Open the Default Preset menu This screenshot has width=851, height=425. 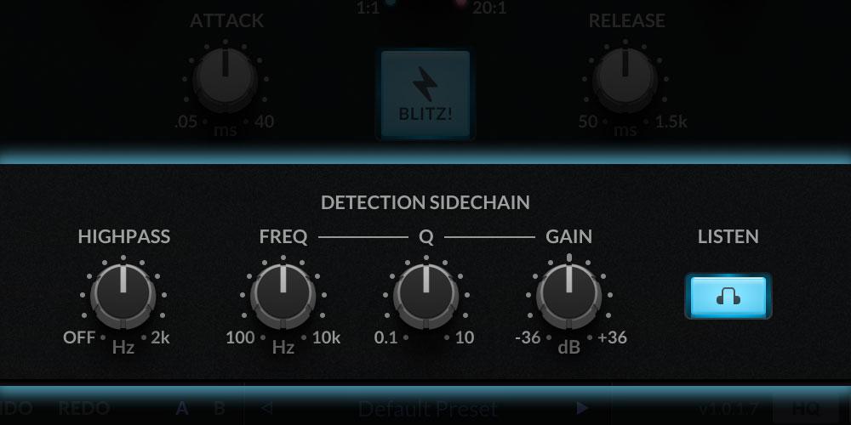coord(428,408)
